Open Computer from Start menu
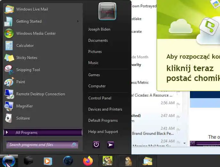This screenshot has height=167, width=220. tap(97, 86)
